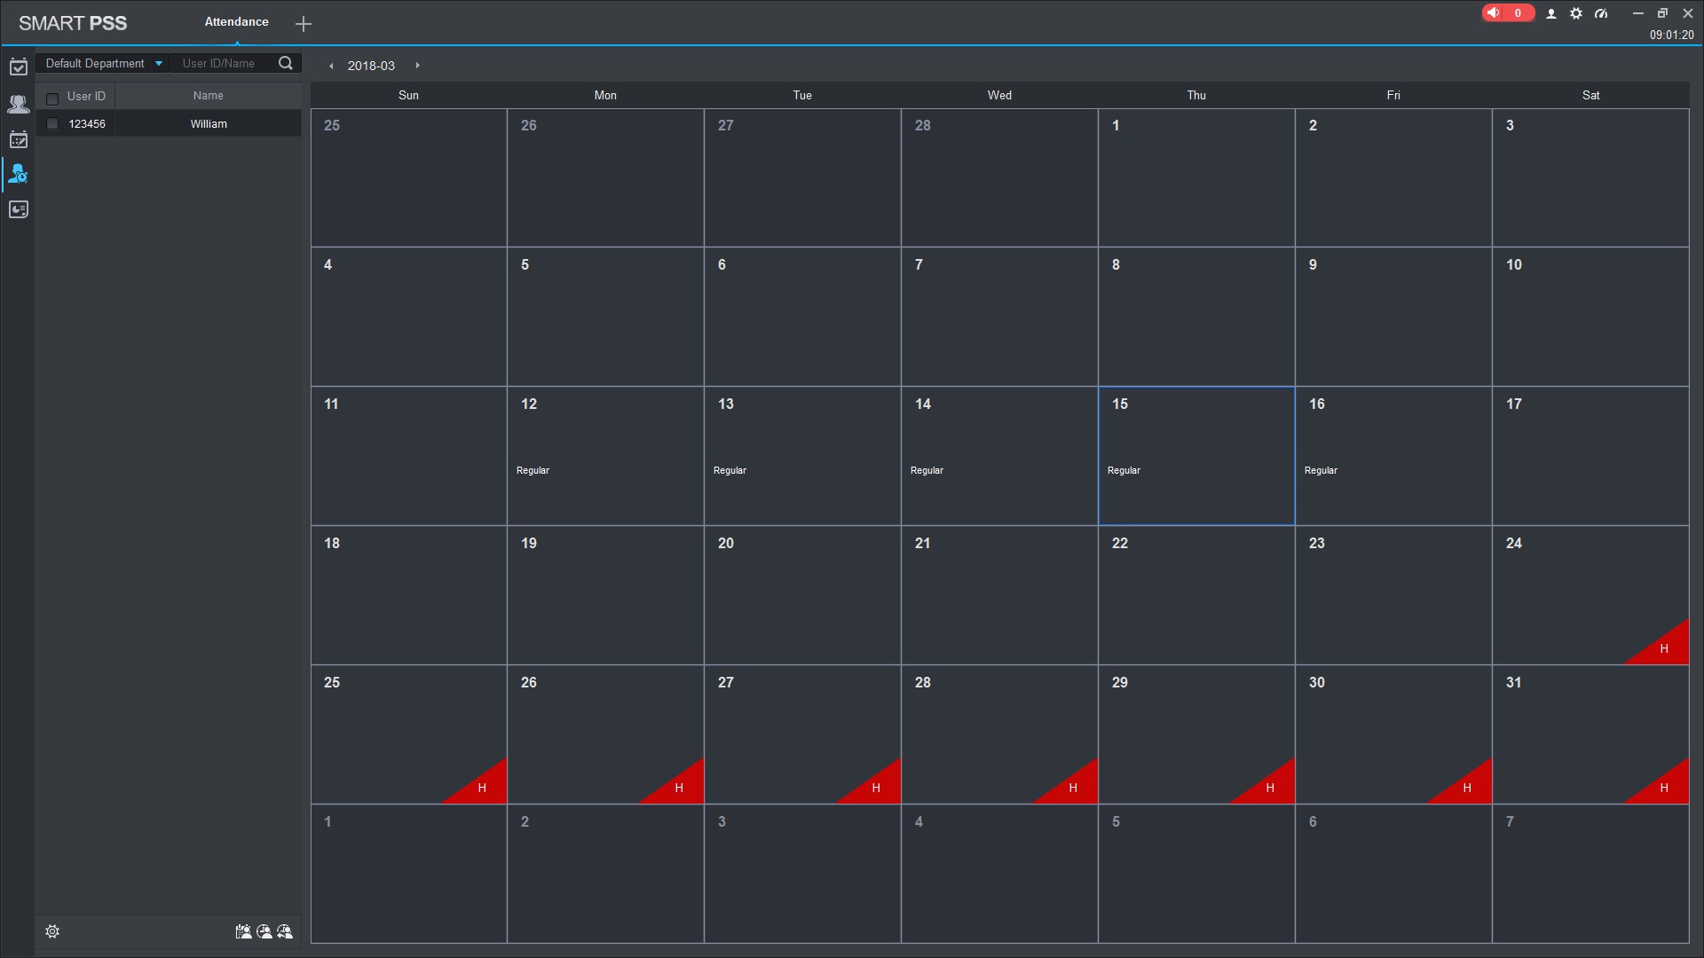The image size is (1704, 958).
Task: Switch to the Attendance tab
Action: pos(236,22)
